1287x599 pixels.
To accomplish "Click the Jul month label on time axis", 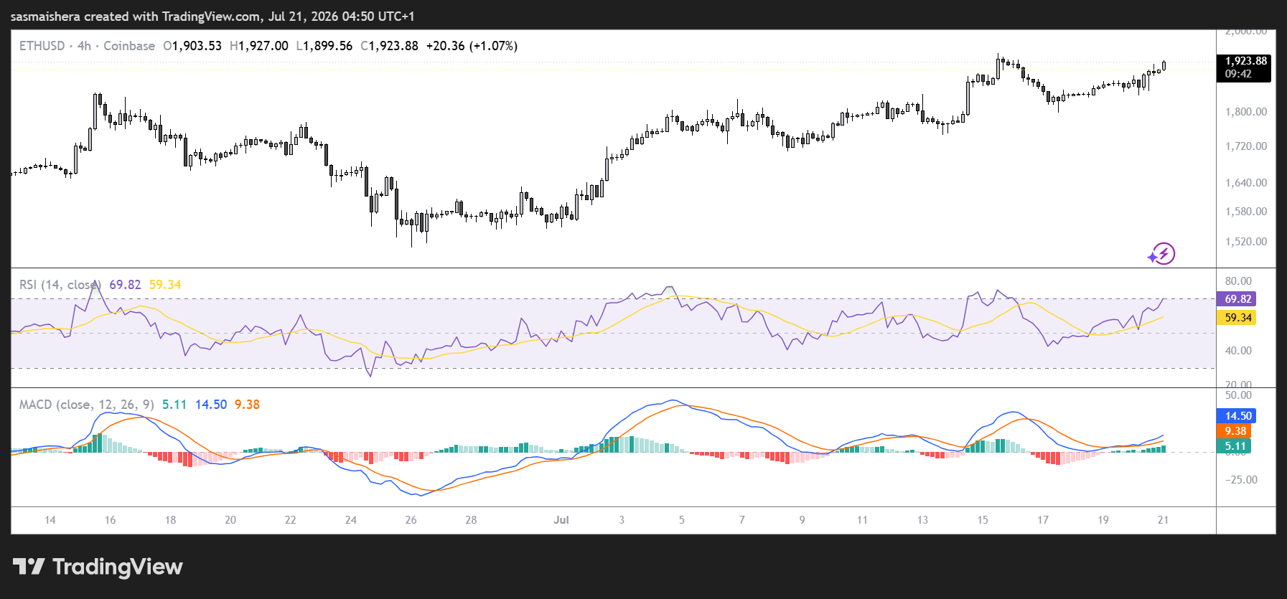I will coord(561,520).
